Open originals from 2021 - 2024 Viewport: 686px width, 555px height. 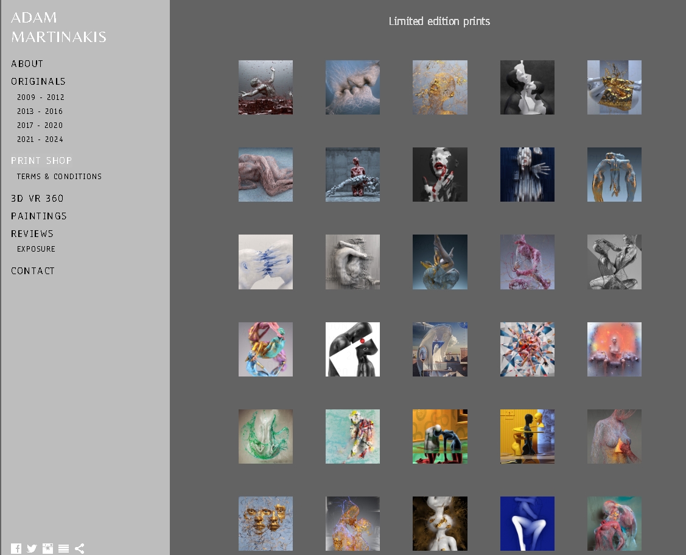point(40,140)
